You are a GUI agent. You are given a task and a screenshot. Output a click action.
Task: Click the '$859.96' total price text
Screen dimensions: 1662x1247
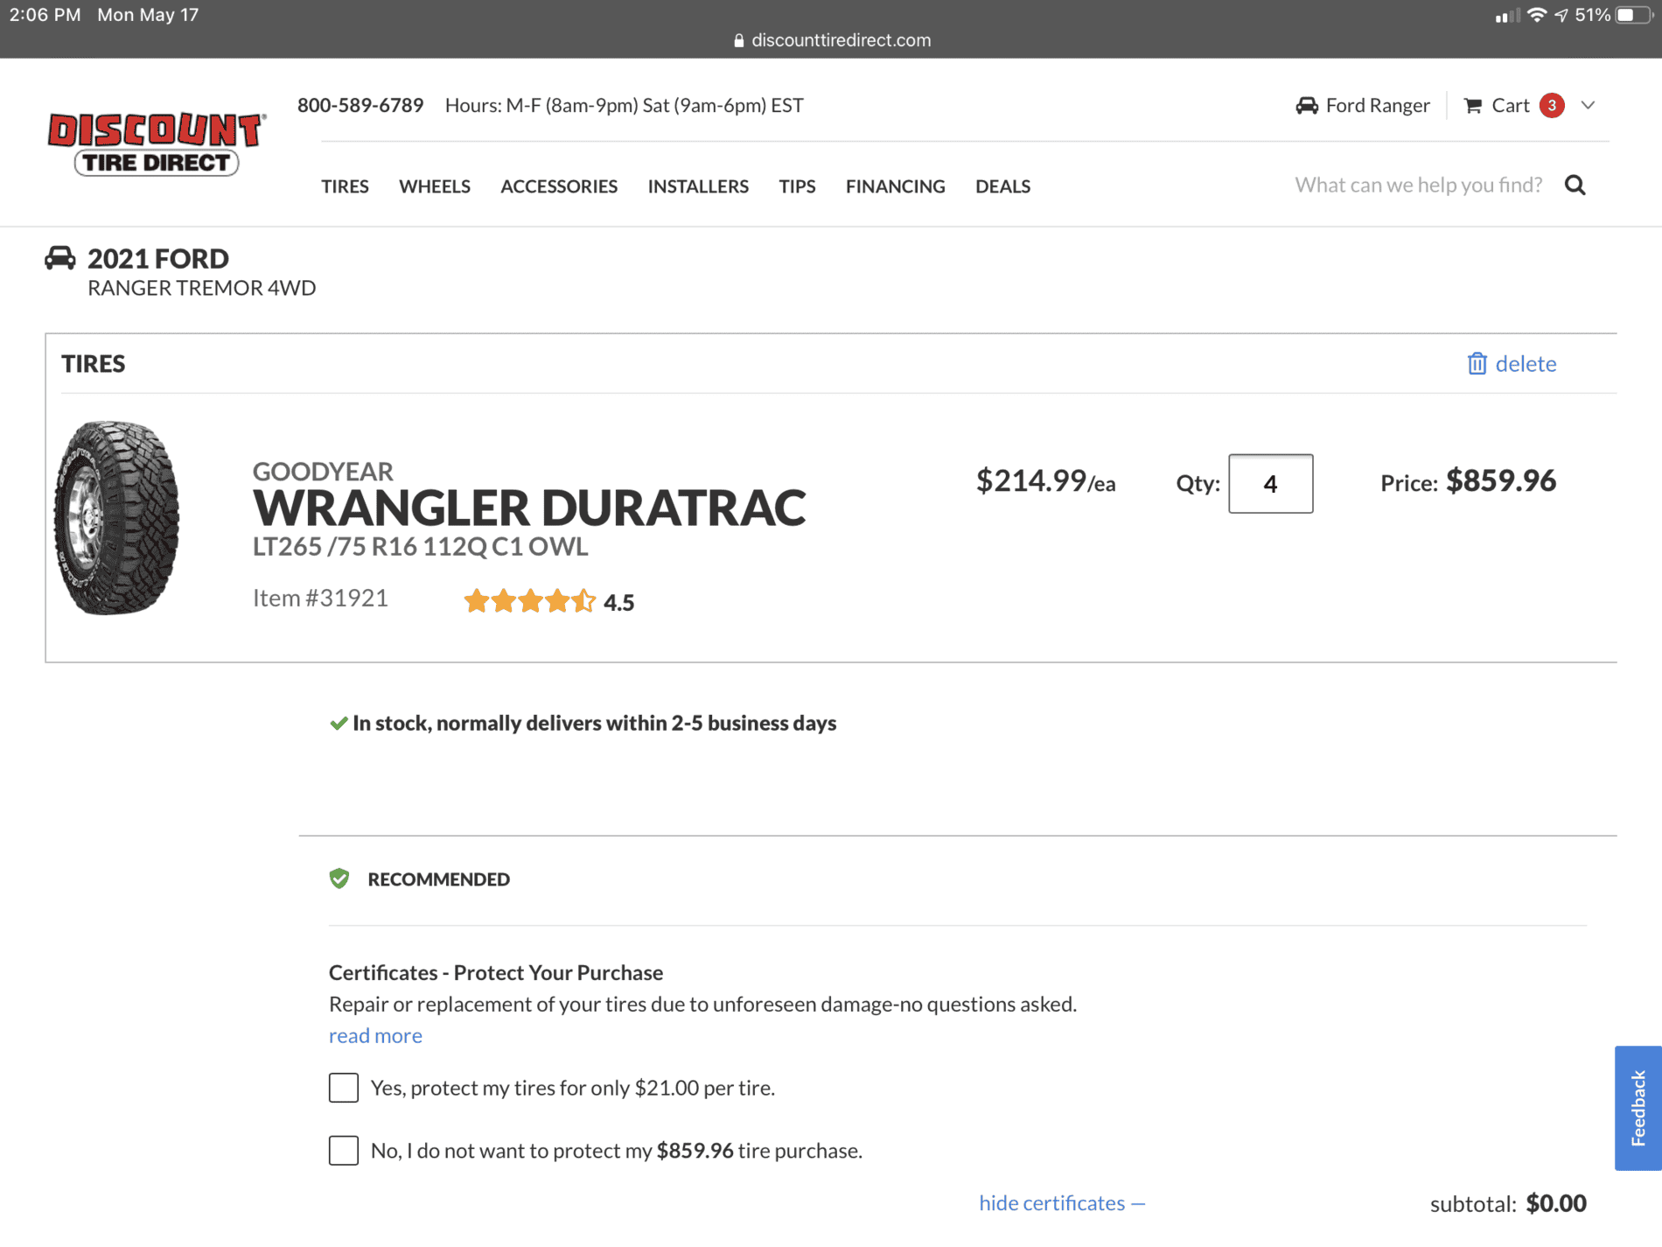coord(1501,480)
